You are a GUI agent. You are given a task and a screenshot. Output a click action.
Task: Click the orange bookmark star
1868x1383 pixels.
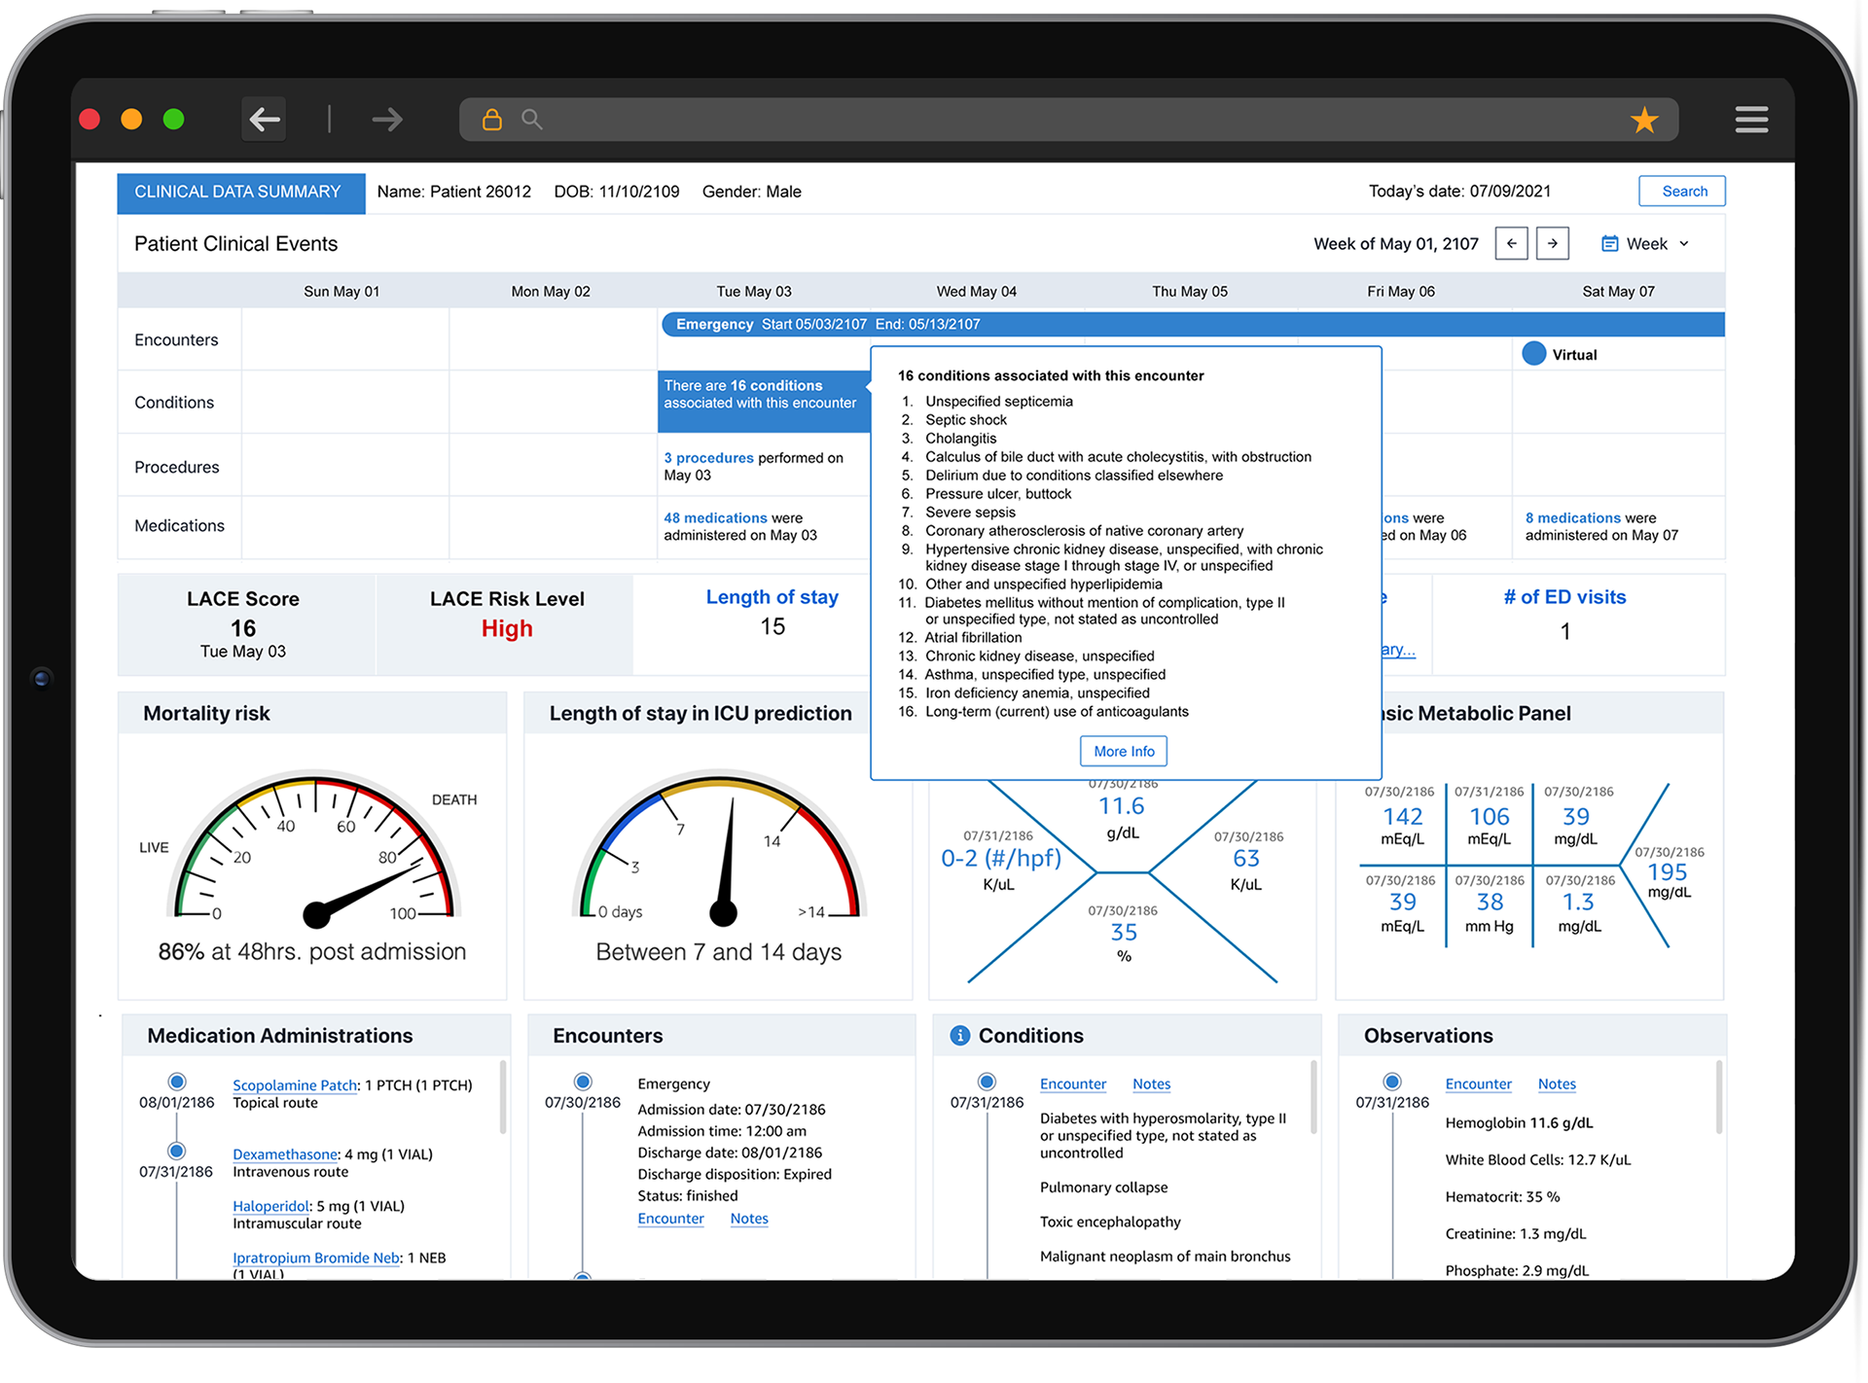click(x=1644, y=120)
